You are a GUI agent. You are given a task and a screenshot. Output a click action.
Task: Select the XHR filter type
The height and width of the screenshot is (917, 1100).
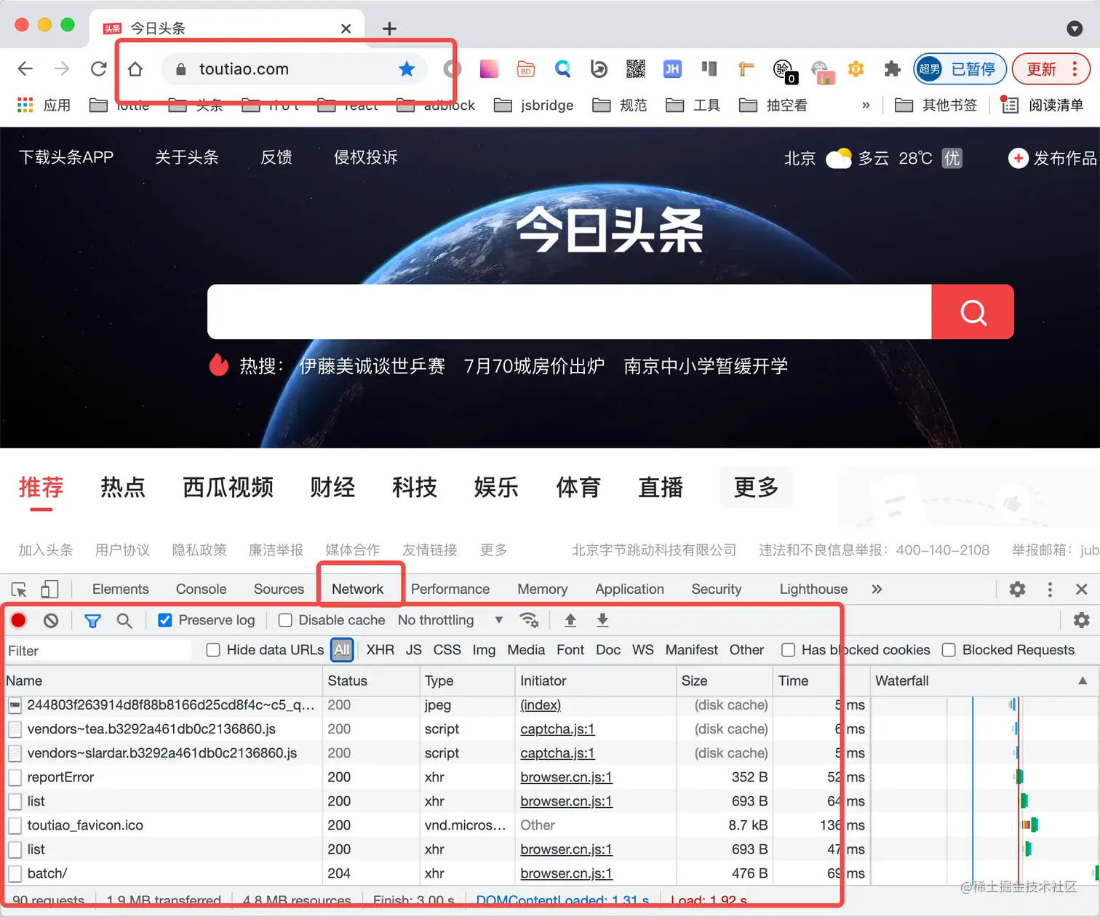coord(380,650)
